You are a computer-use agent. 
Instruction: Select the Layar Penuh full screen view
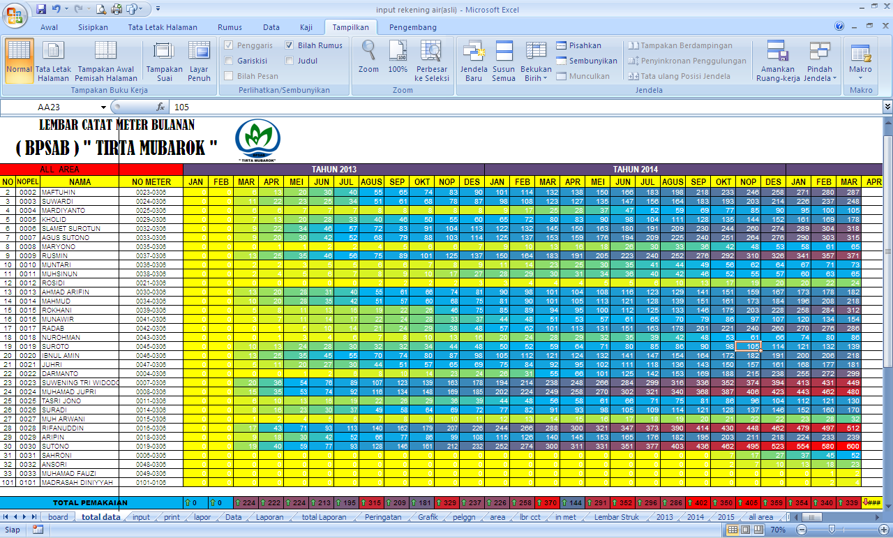click(199, 61)
